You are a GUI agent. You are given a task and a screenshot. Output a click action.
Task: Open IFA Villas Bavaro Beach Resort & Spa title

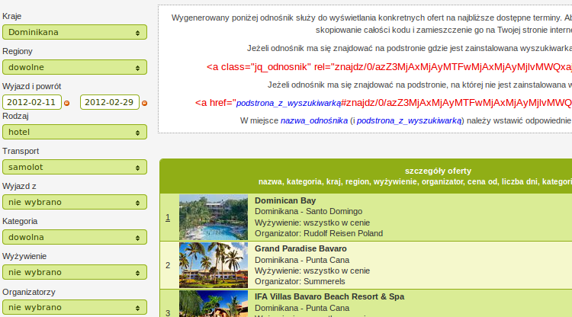tap(329, 297)
